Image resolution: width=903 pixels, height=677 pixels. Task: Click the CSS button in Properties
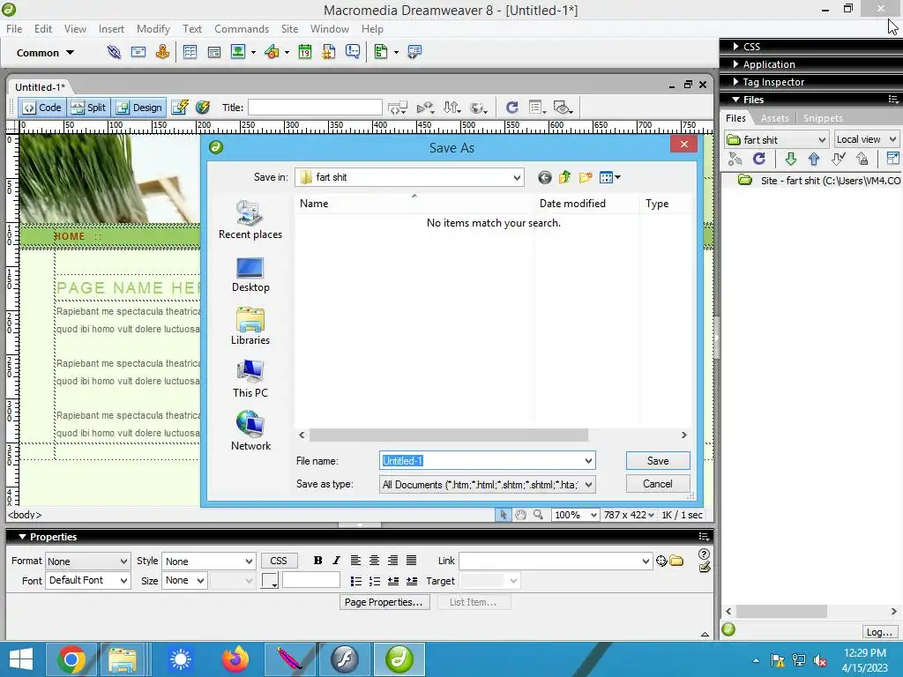(x=279, y=561)
